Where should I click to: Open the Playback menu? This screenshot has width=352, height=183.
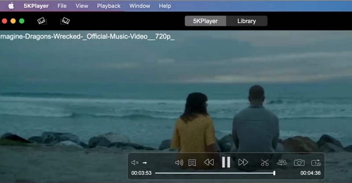tap(108, 6)
